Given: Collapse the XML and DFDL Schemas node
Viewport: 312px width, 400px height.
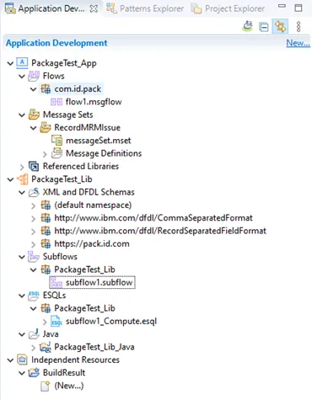Looking at the screenshot, I should (x=22, y=192).
